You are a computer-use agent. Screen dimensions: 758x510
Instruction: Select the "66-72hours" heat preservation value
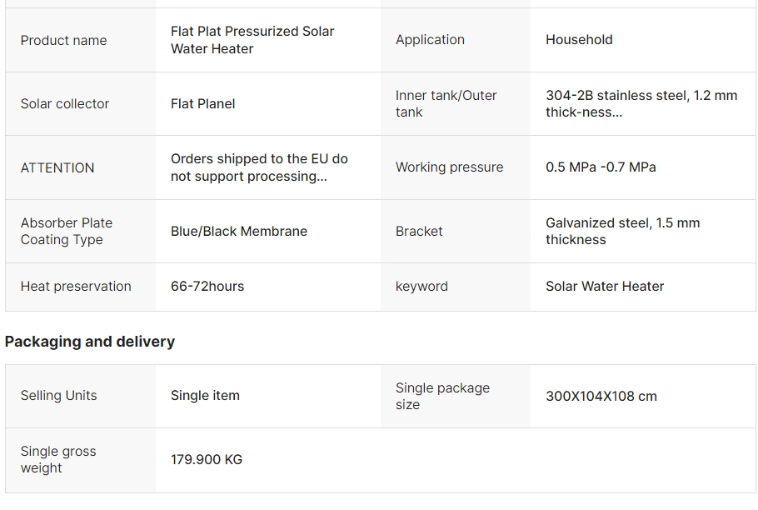click(x=207, y=286)
